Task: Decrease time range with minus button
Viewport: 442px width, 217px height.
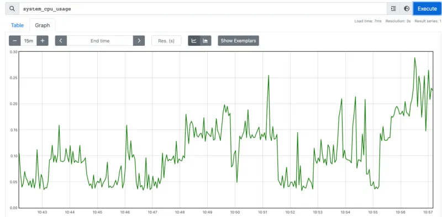Action: pyautogui.click(x=15, y=41)
